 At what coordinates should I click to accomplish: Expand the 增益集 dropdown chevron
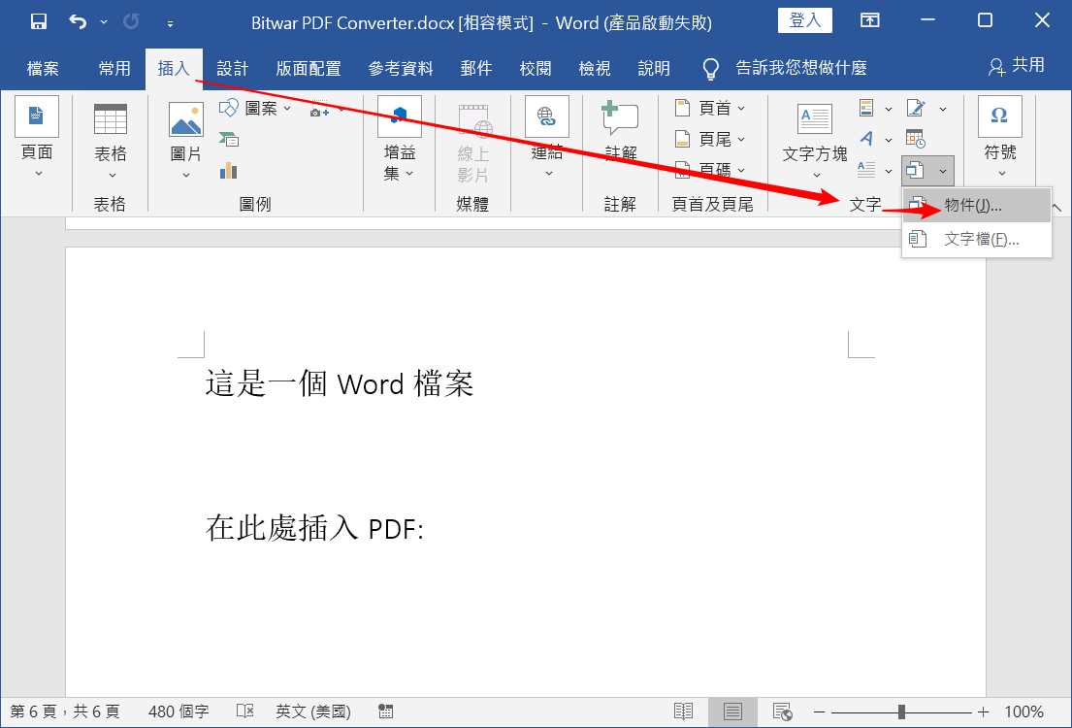(409, 174)
